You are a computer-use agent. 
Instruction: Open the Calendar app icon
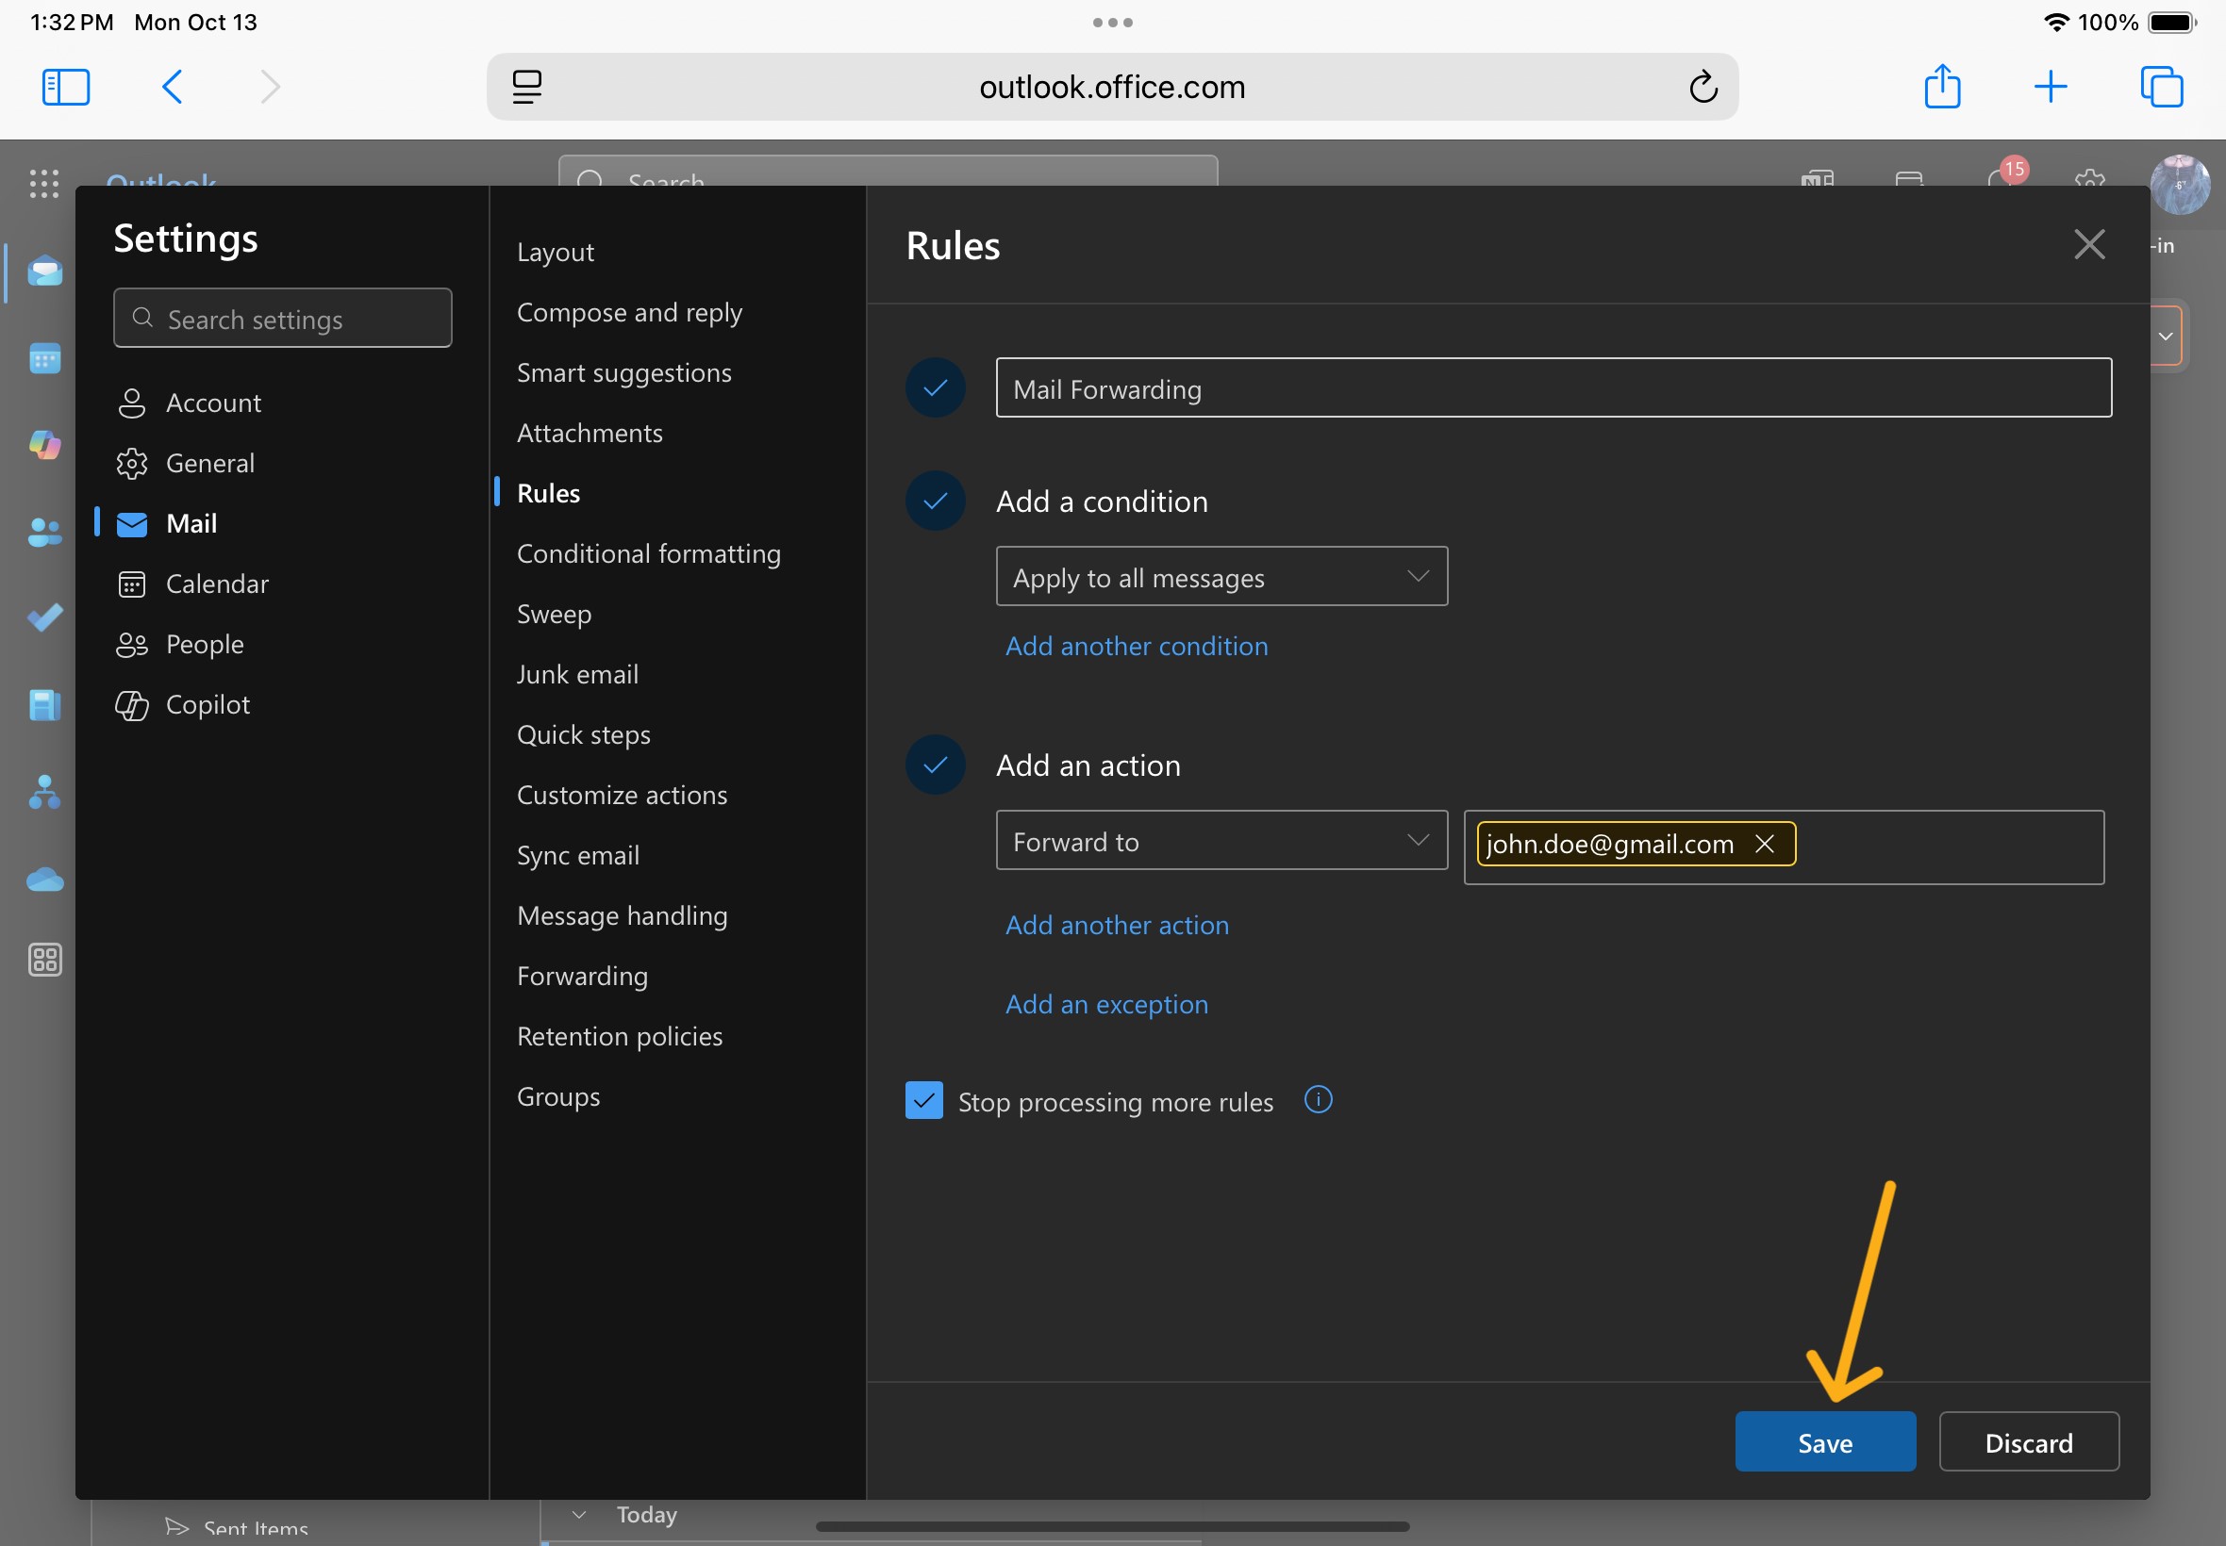[44, 358]
